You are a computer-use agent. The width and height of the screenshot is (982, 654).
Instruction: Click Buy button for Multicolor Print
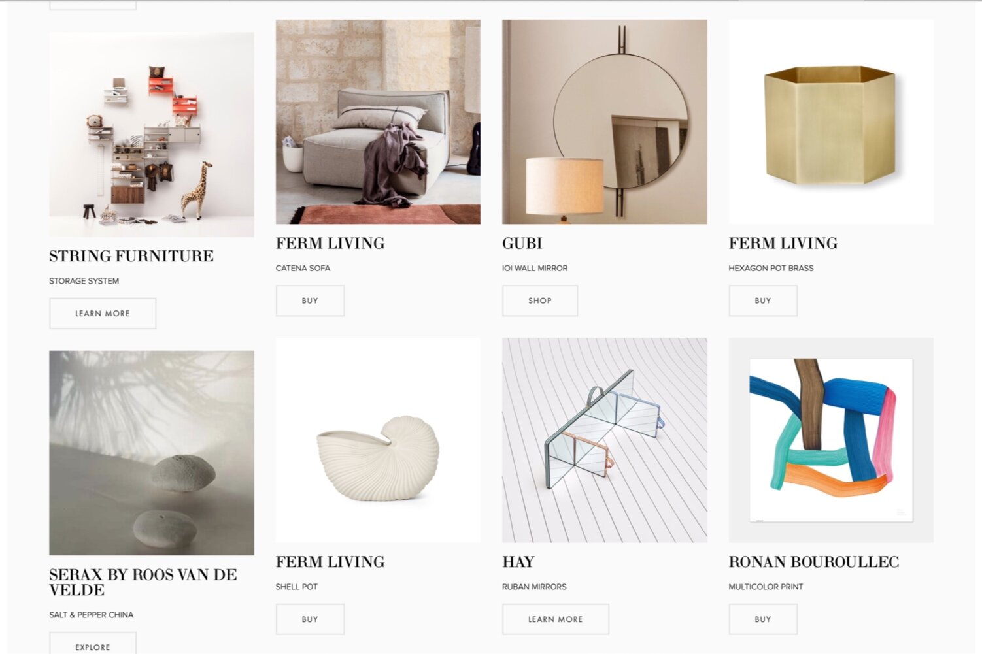point(763,619)
